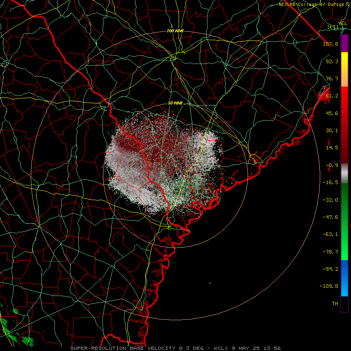Image resolution: width=351 pixels, height=351 pixels.
Task: Click the -32.0 velocity scale value
Action: [330, 200]
